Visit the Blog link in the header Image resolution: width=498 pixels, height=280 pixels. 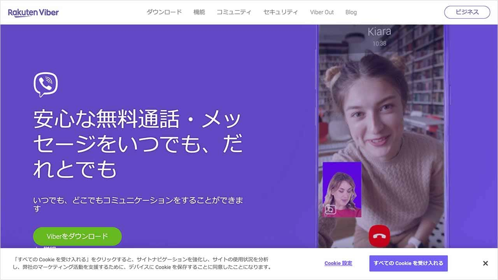pos(351,12)
